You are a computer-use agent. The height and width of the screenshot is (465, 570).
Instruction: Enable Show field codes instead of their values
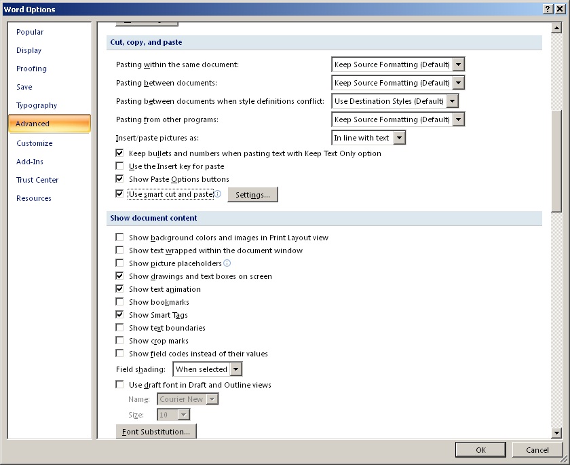[x=119, y=354]
